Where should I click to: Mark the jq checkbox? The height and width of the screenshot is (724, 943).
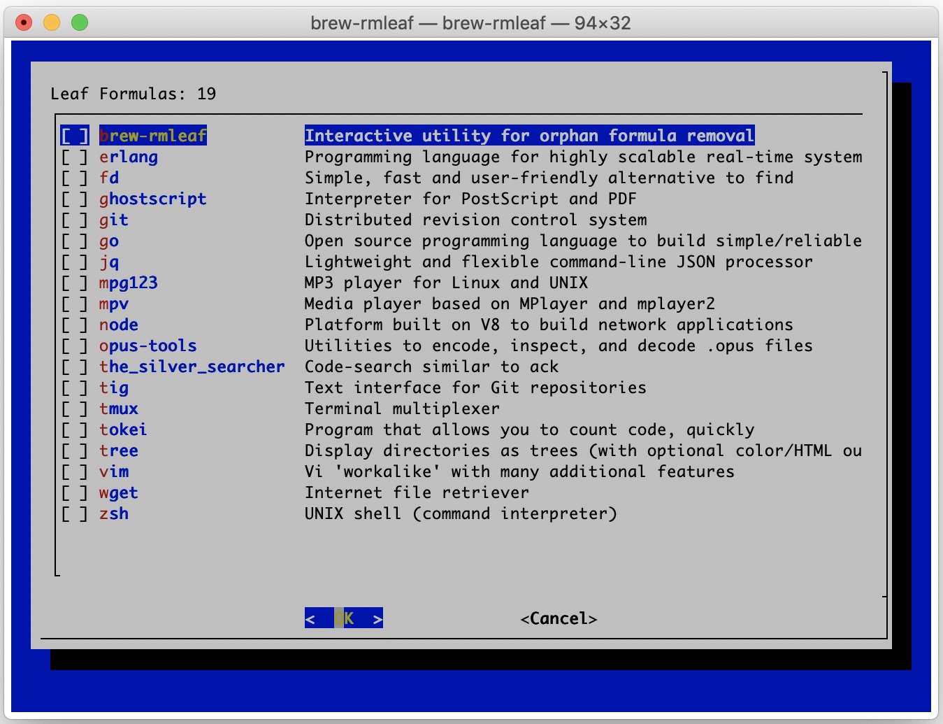pos(75,262)
